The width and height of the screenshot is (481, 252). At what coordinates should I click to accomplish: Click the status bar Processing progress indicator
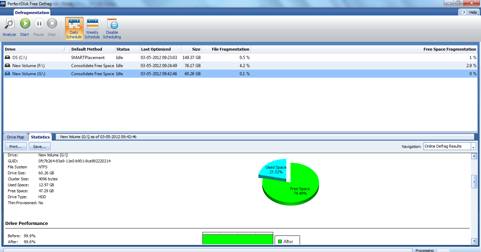coord(443,251)
